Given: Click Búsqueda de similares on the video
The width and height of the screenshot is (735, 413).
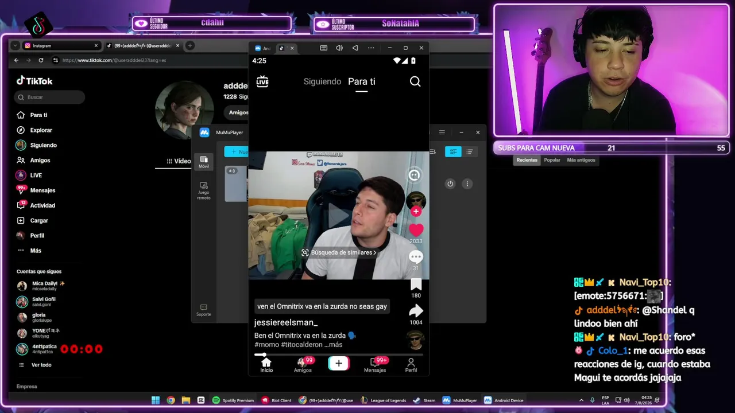Looking at the screenshot, I should (339, 252).
